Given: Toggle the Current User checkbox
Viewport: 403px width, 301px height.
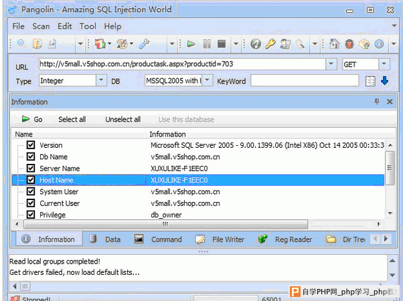Looking at the screenshot, I should [x=31, y=203].
